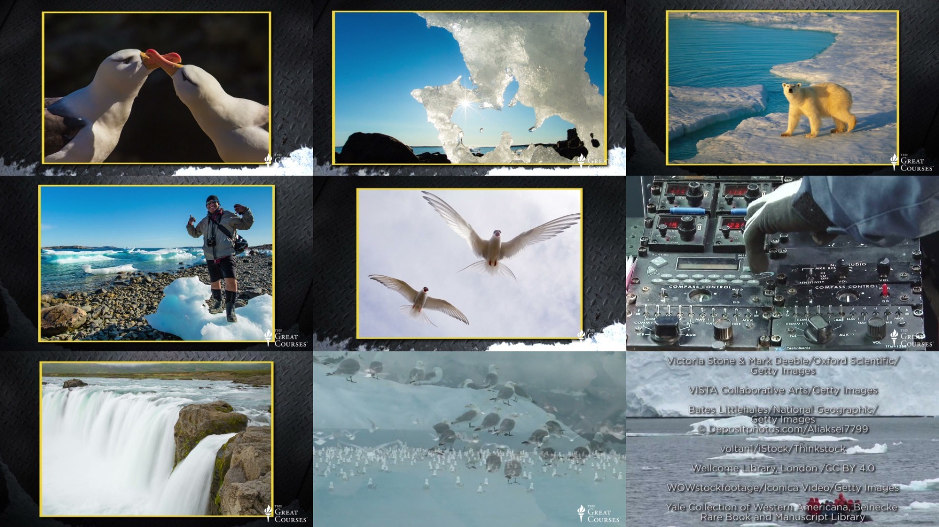
Task: Open the two flying terns frame
Action: tap(469, 263)
